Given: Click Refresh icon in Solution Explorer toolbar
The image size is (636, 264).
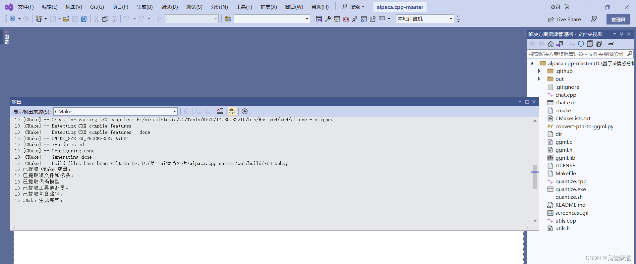Looking at the screenshot, I should click(x=581, y=44).
